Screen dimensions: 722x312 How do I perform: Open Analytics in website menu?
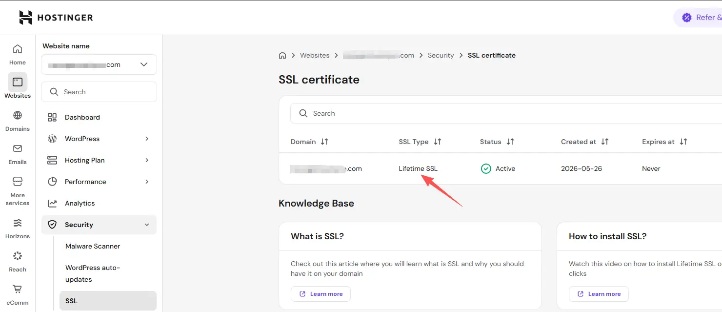(x=99, y=203)
